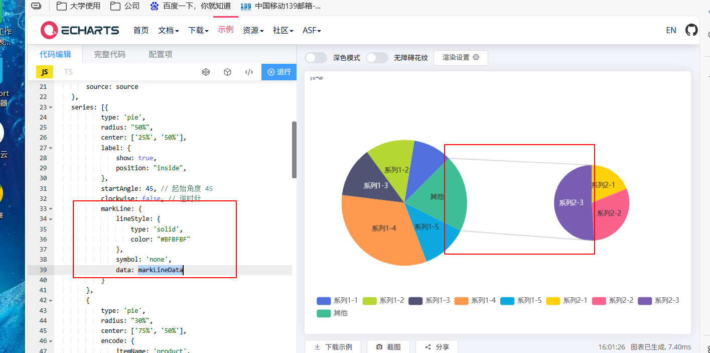Screen dimensions: 710x353
Task: Open the 示例 examples page
Action: (x=226, y=29)
